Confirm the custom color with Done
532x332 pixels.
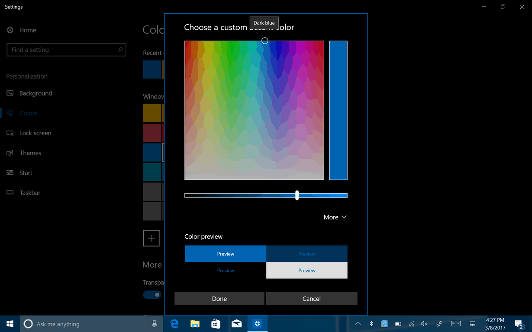pos(219,298)
